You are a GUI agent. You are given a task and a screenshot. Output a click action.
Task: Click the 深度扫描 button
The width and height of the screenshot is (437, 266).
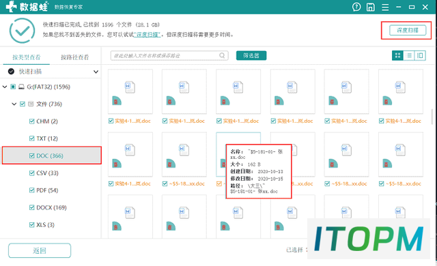(408, 30)
